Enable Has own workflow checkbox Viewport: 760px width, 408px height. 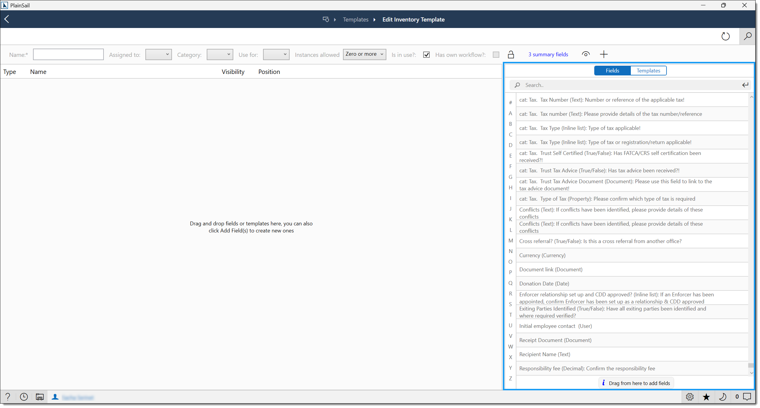point(496,54)
